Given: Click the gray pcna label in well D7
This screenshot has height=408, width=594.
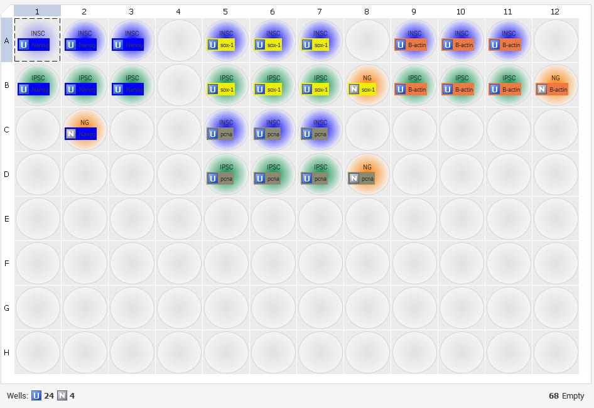Looking at the screenshot, I should point(321,178).
